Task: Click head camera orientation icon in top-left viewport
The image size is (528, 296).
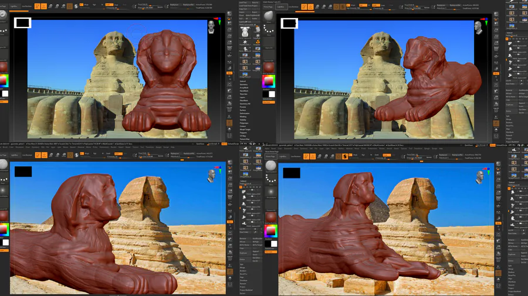Action: click(x=211, y=27)
